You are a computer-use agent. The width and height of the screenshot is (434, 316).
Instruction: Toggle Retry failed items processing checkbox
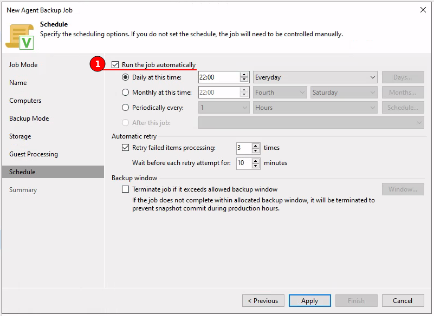(125, 148)
